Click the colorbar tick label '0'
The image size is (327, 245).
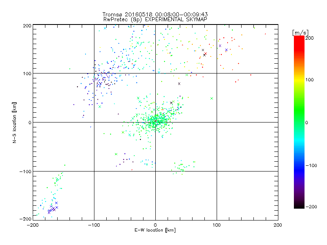click(307, 122)
